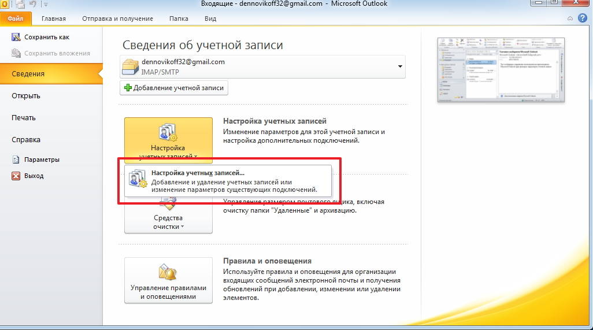Click the Outlook application icon in title bar
This screenshot has width=593, height=330.
click(x=5, y=5)
